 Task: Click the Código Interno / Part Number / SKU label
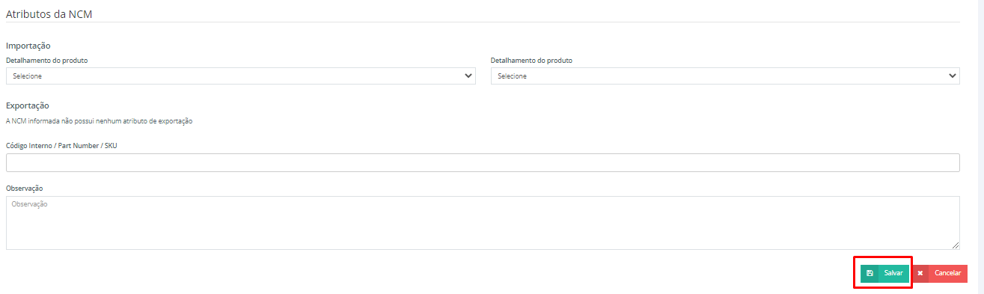(x=61, y=145)
